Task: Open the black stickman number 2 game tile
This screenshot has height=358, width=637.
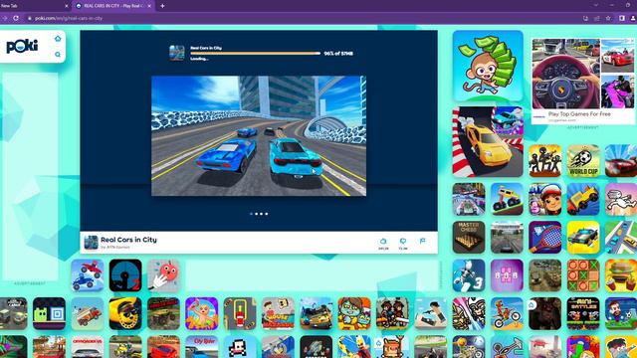Action: [x=125, y=275]
